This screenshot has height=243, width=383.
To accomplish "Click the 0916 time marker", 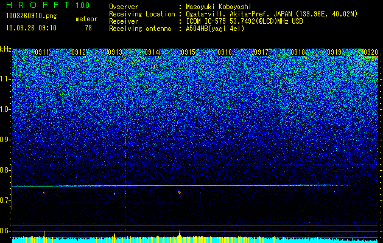I will tap(225, 52).
